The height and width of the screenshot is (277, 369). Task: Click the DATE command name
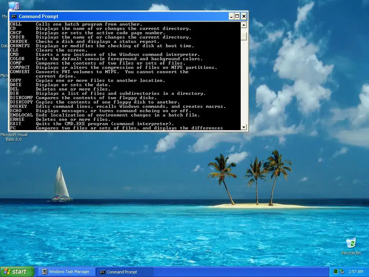click(15, 85)
